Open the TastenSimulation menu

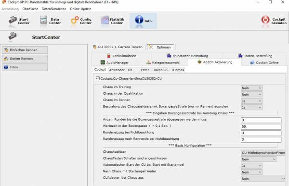[54, 9]
